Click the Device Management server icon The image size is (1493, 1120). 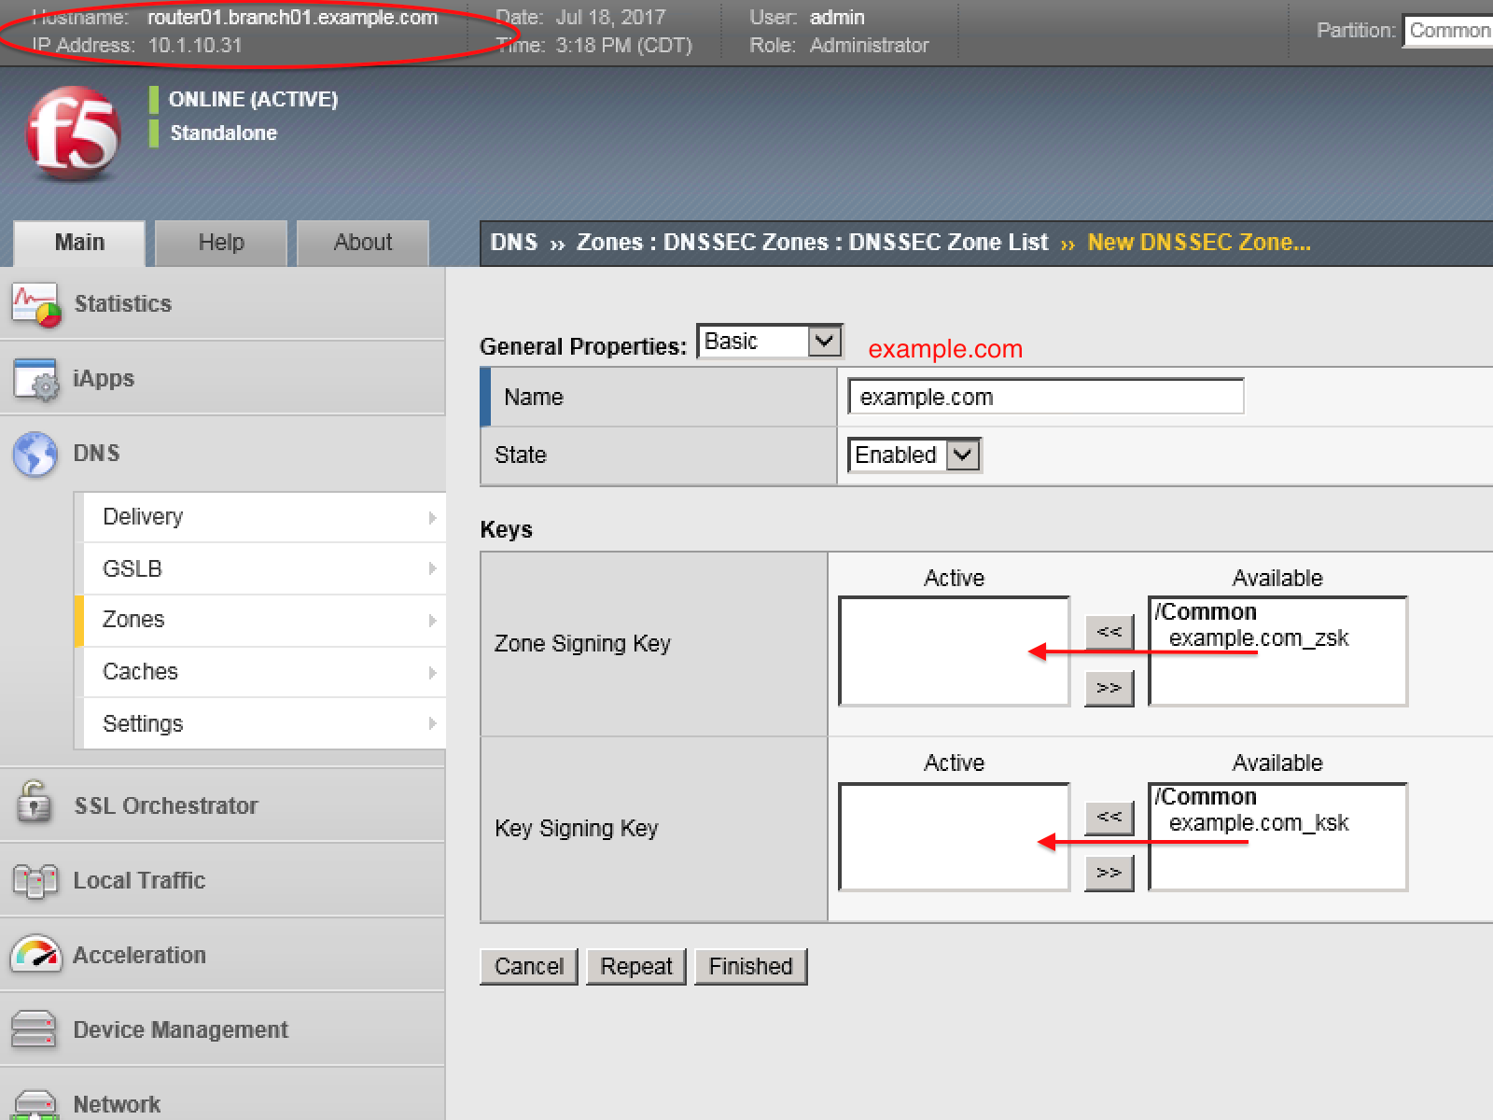(34, 1029)
